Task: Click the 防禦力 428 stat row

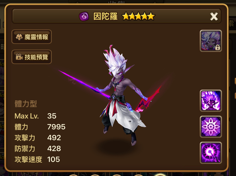Action: click(x=37, y=149)
